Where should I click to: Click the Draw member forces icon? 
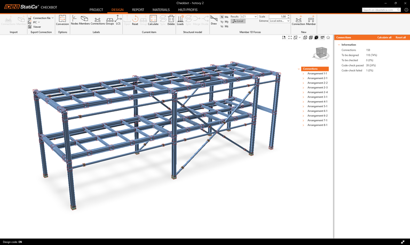coord(214,20)
